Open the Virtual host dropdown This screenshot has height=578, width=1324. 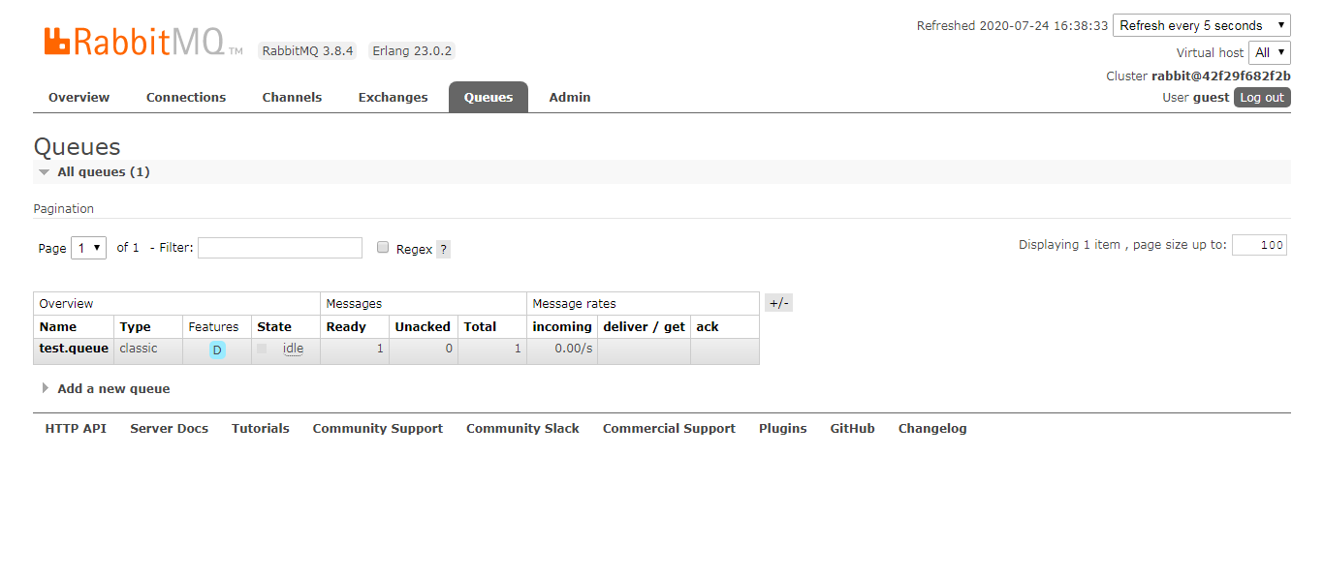click(1270, 52)
